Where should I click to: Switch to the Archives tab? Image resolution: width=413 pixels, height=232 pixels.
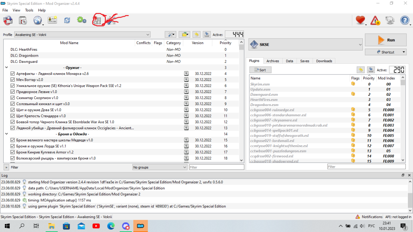click(x=273, y=61)
